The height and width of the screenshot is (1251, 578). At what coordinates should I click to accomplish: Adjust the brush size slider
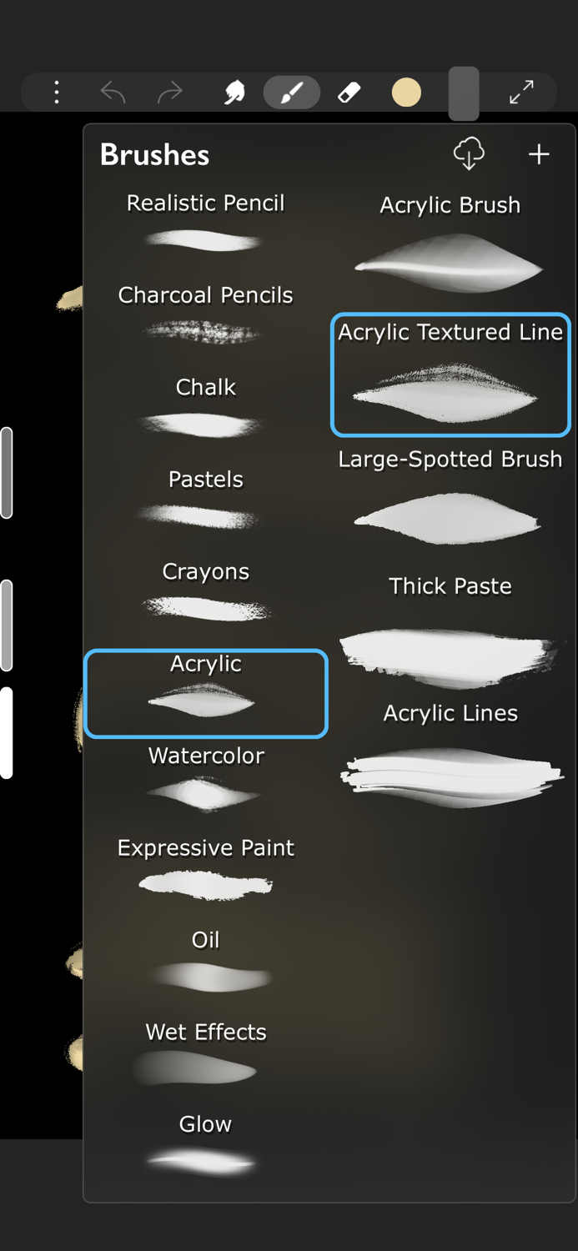[x=7, y=471]
